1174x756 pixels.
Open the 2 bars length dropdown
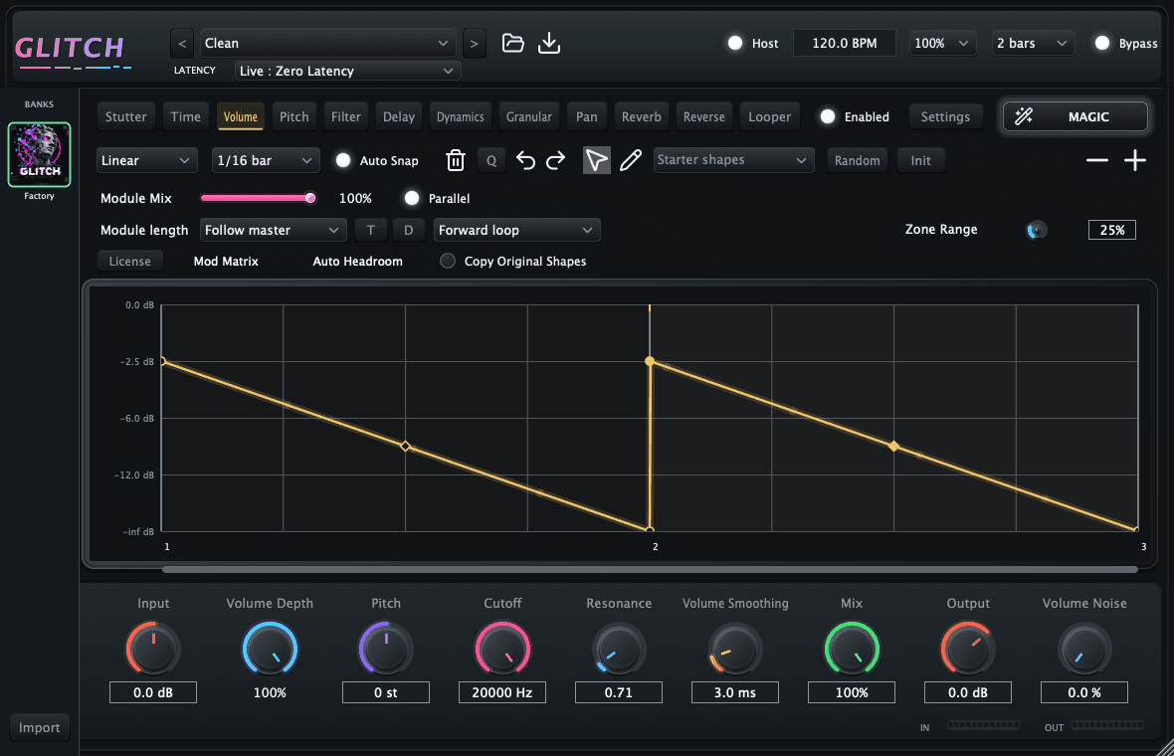click(1033, 44)
